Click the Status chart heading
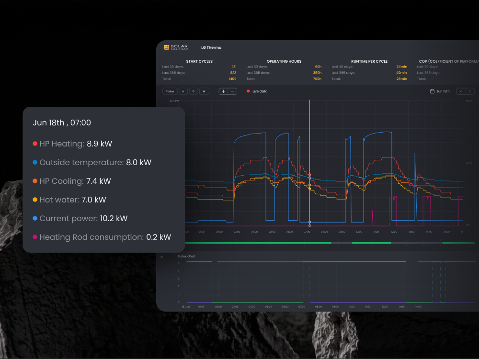Viewport: 479px width, 359px height. tap(186, 257)
